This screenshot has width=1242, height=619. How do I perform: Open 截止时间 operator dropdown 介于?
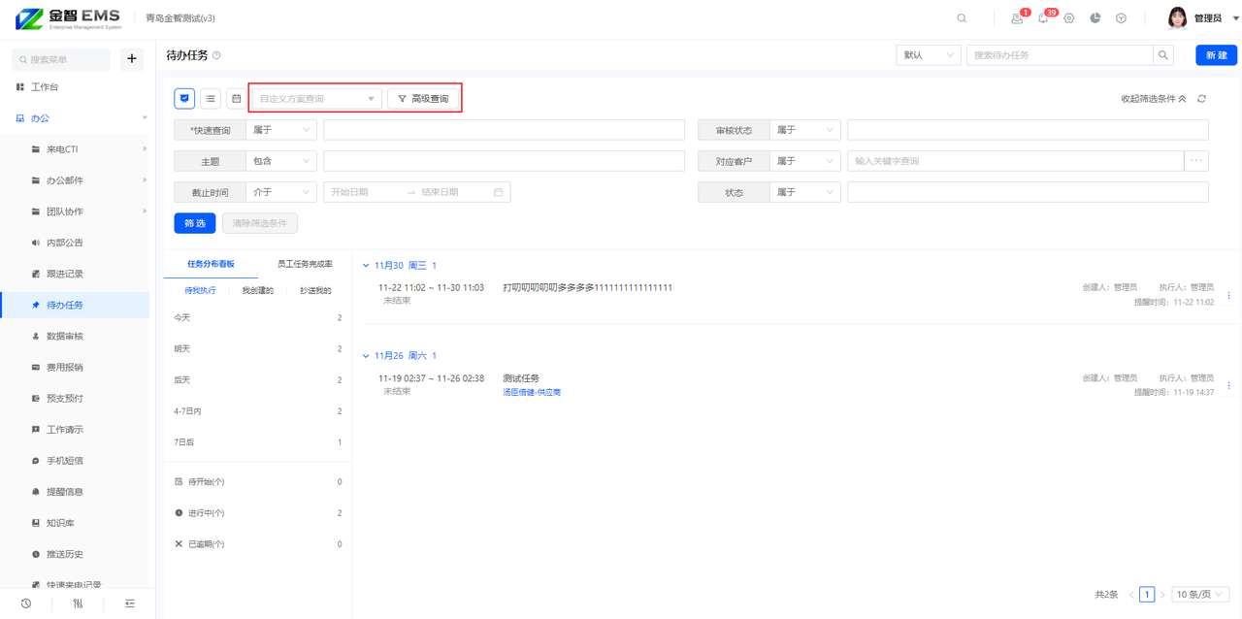coord(281,192)
